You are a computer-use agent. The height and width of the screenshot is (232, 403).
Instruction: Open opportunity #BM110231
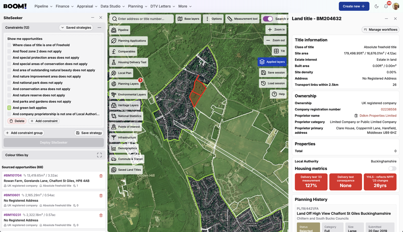[x=12, y=215]
